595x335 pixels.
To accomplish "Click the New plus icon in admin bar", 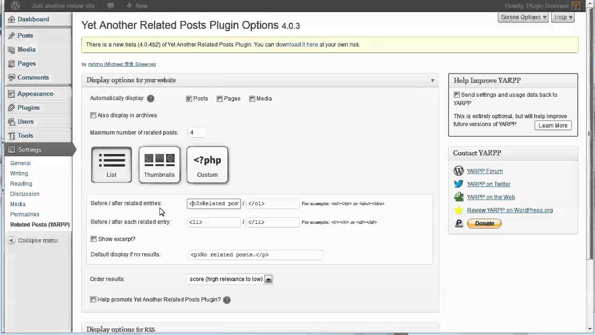I will click(x=129, y=6).
